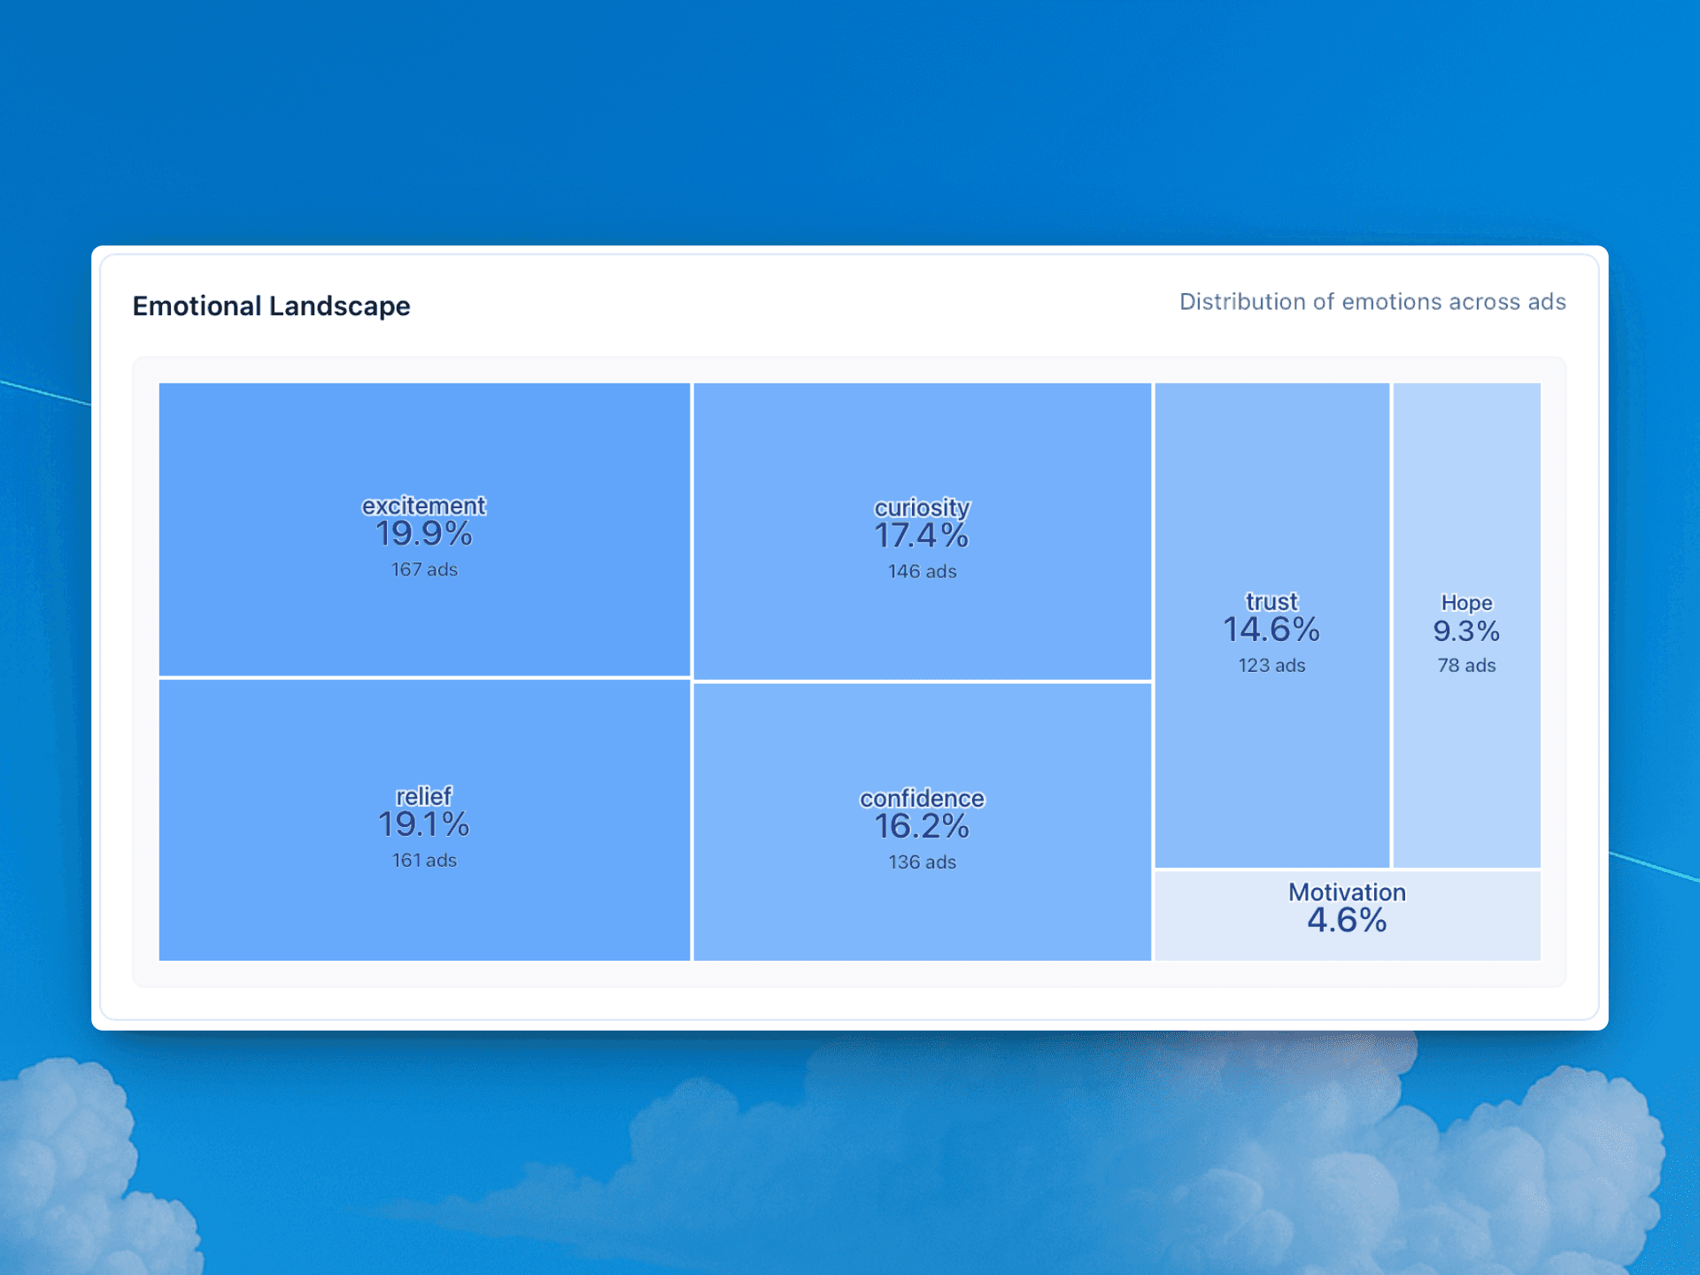Click the 136 ads label
The width and height of the screenshot is (1700, 1275).
922,862
